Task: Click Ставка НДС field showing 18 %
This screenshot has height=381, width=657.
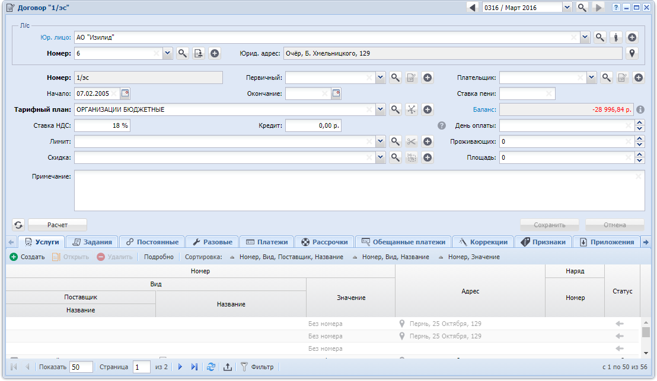Action: pos(102,125)
